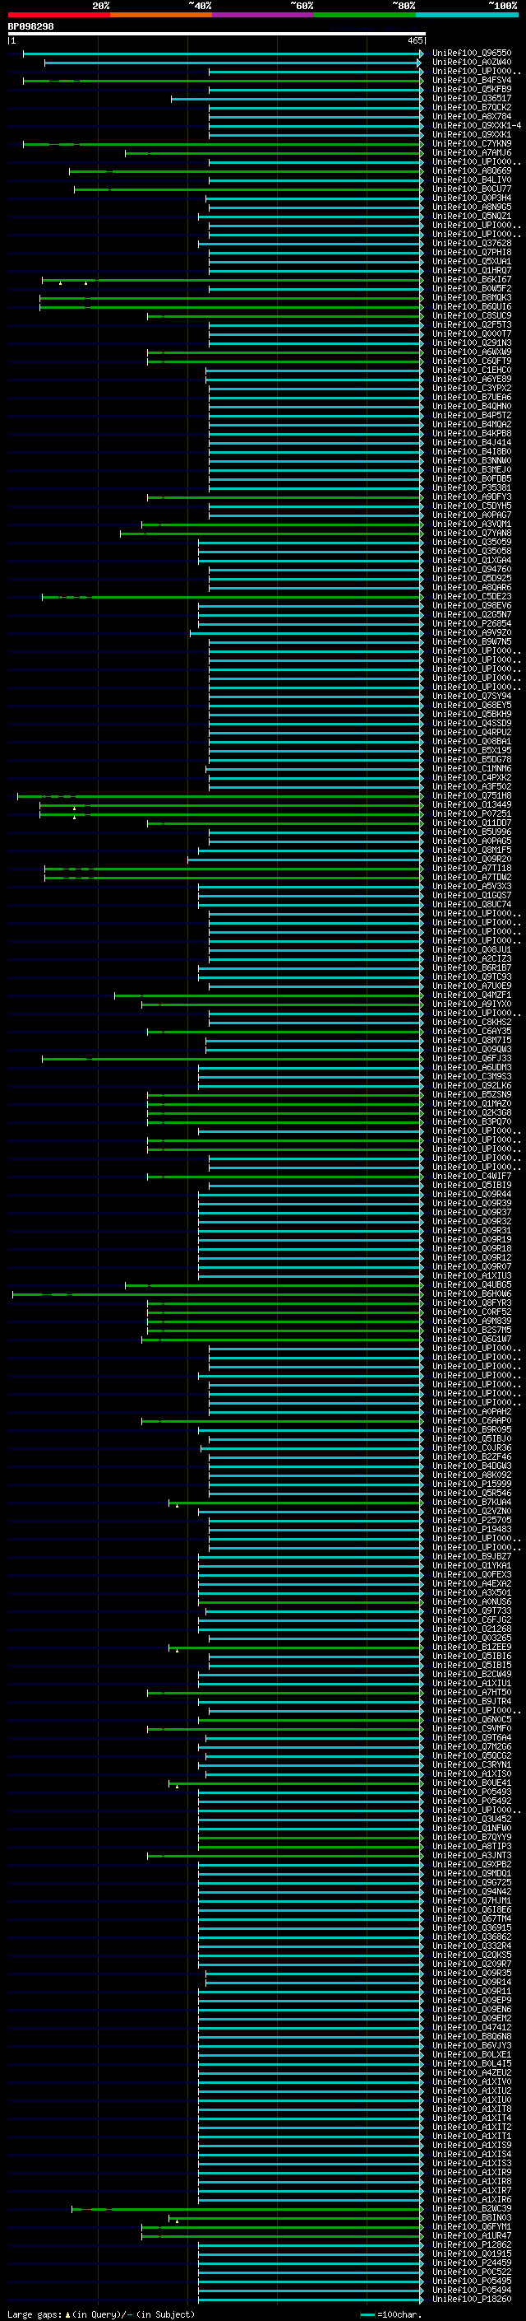Select hit label UniRef100_Q9XXK1-4
Viewport: 526px width, 2321px height.
477,125
